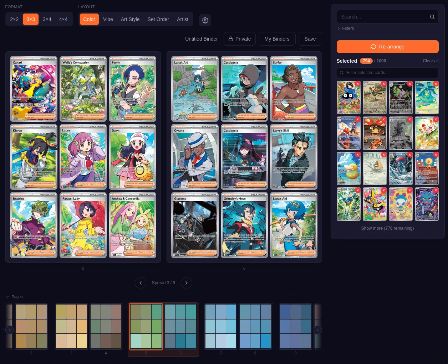
Task: Select the Larry's Skill card
Action: (x=294, y=157)
